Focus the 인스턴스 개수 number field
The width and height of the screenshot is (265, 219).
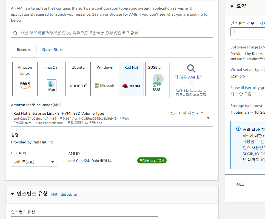(x=248, y=32)
